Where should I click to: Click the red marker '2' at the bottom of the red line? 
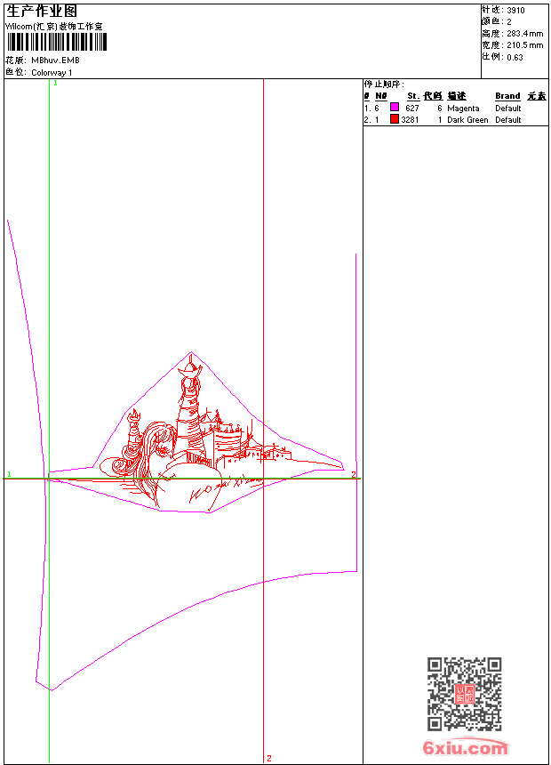click(269, 758)
